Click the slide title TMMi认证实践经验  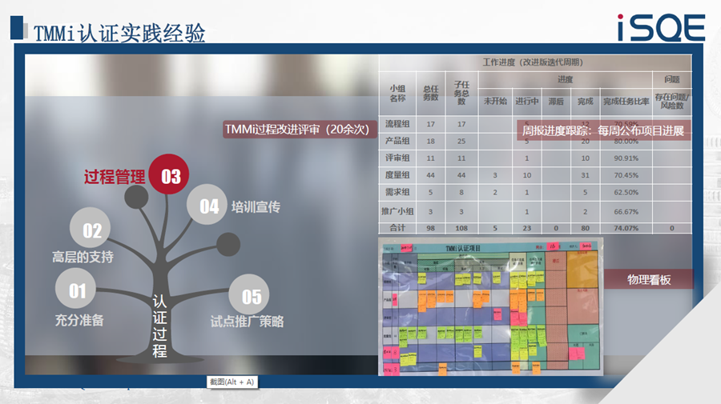point(119,34)
